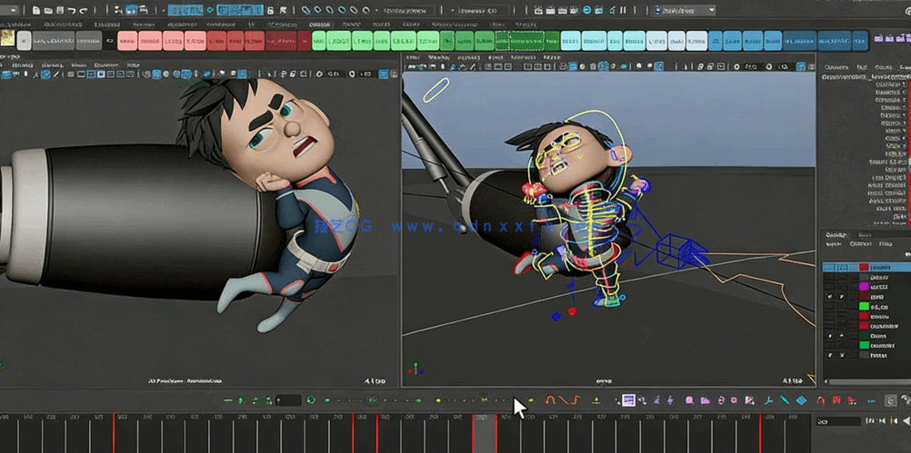Toggle visibility box of the last layer in the list
The height and width of the screenshot is (453, 911).
(828, 356)
